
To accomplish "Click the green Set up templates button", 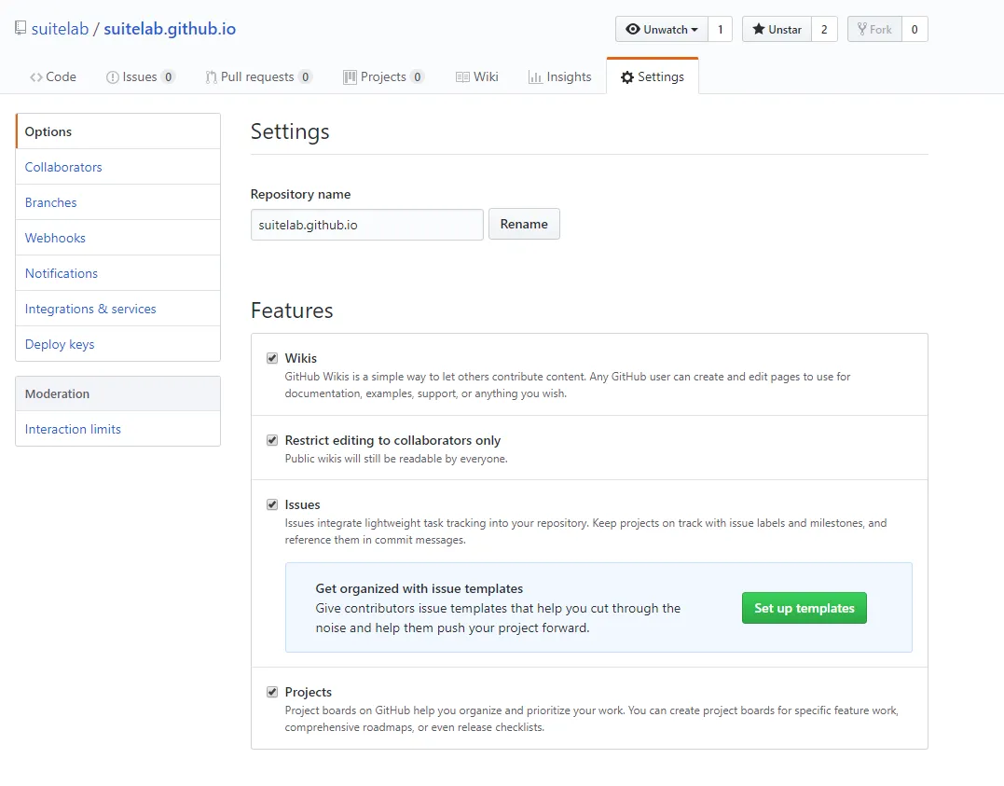I will 804,608.
